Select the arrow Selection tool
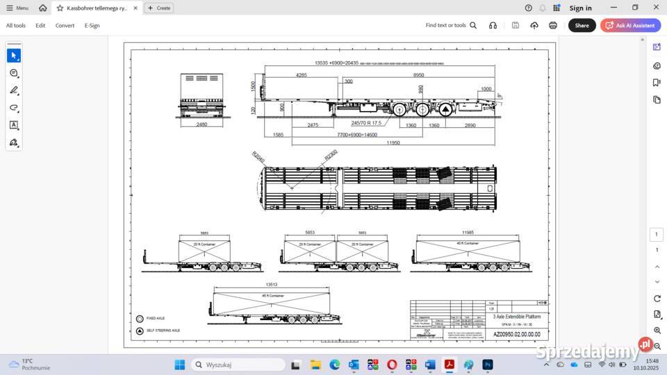This screenshot has width=667, height=375. click(14, 56)
